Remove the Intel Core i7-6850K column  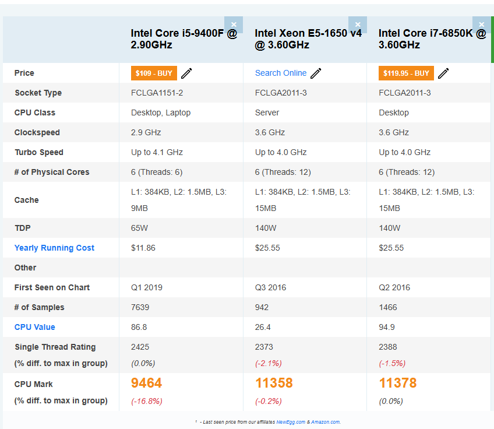[481, 24]
